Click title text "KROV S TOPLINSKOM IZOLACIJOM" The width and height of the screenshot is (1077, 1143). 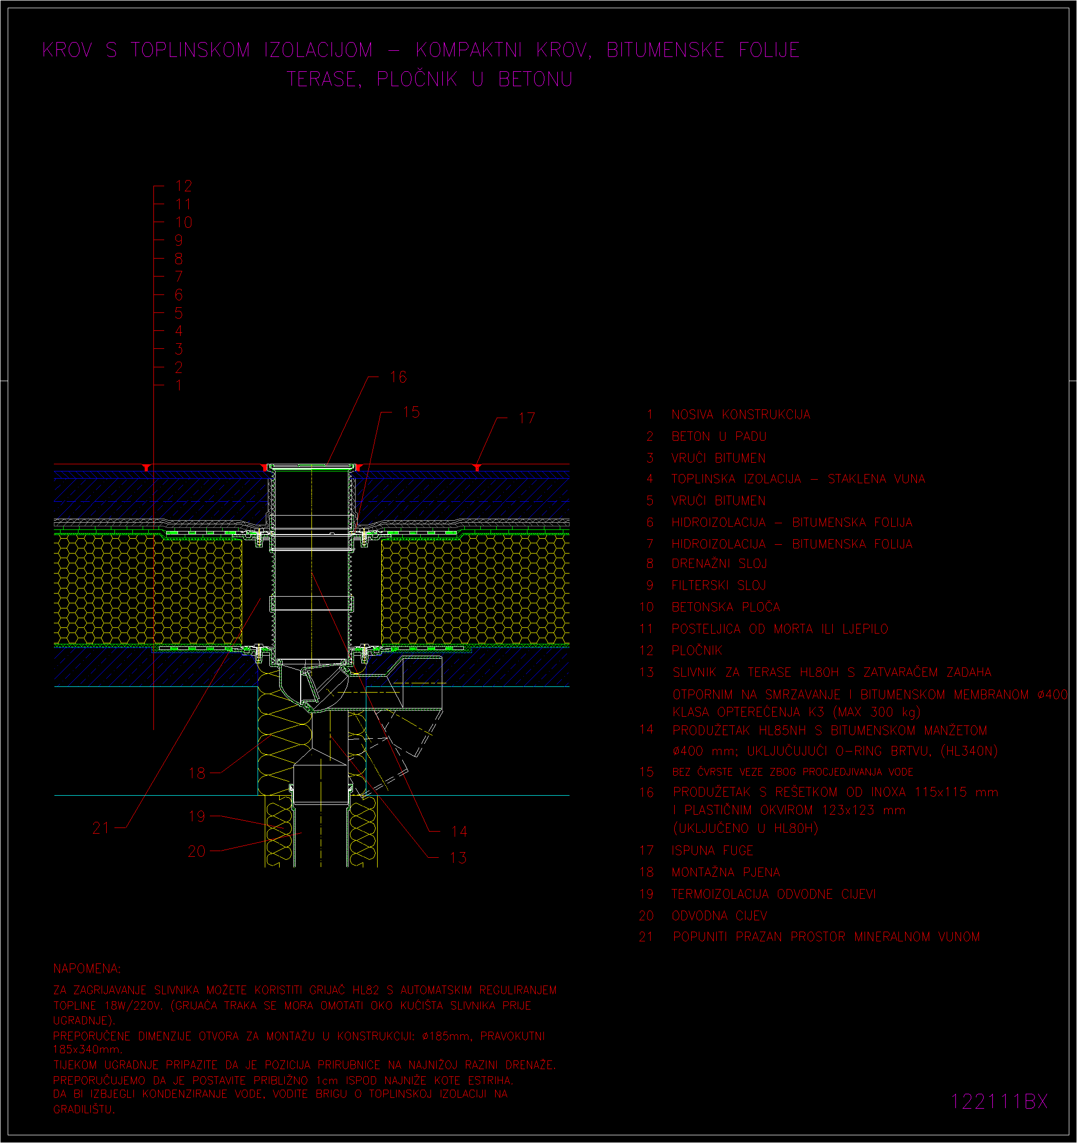208,50
